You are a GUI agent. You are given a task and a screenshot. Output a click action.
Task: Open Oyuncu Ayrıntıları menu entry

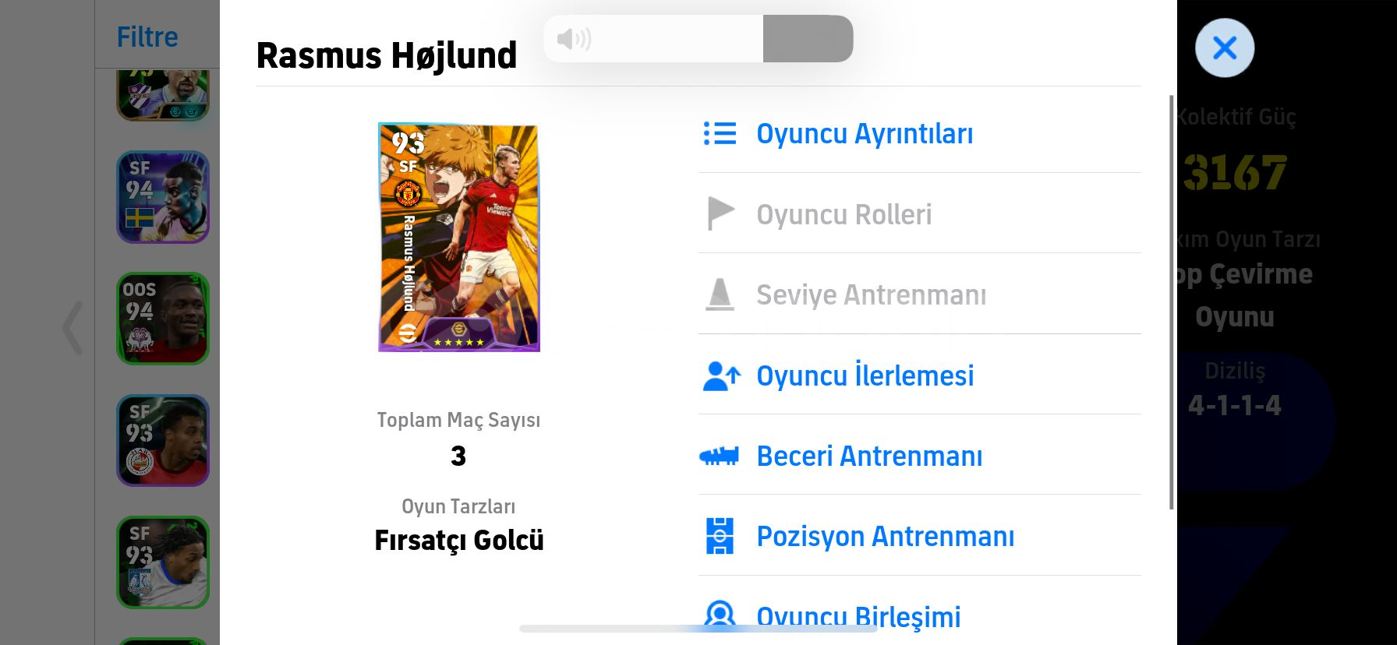(865, 134)
